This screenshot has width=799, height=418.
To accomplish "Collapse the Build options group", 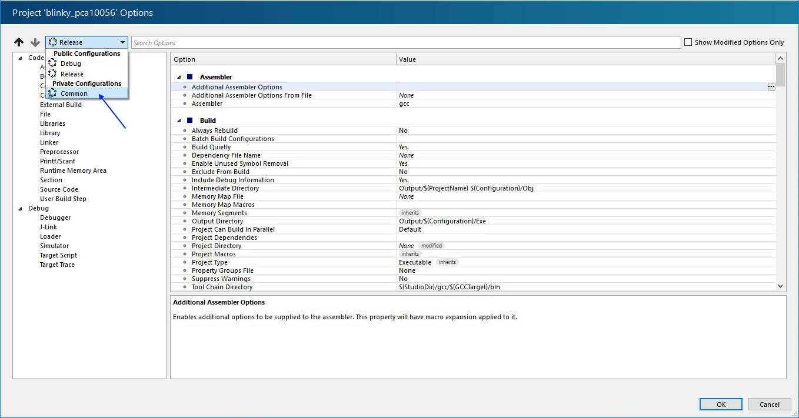I will (179, 121).
